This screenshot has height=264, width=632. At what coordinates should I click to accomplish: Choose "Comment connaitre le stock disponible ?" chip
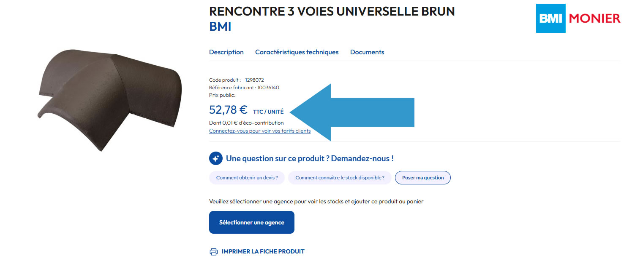(x=340, y=178)
